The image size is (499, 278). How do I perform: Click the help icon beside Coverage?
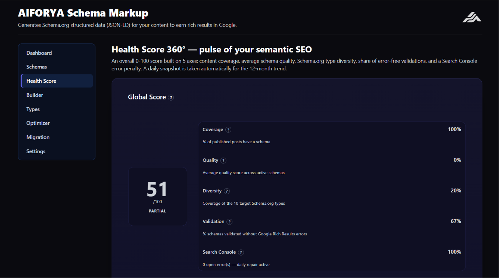(x=228, y=130)
